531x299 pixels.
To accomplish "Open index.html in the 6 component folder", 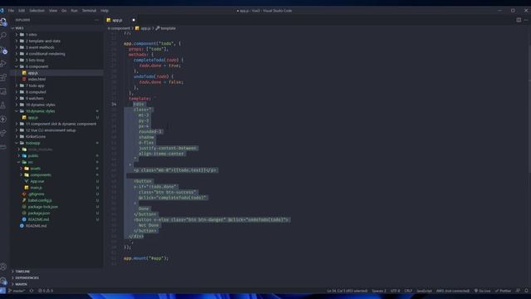I will pos(56,80).
